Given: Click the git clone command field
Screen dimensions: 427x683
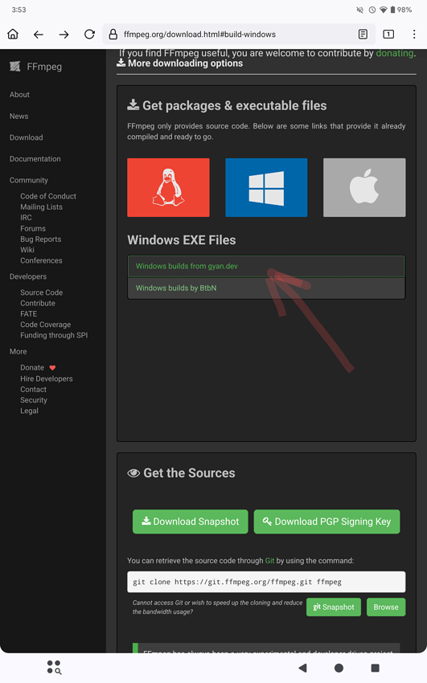Looking at the screenshot, I should (266, 582).
